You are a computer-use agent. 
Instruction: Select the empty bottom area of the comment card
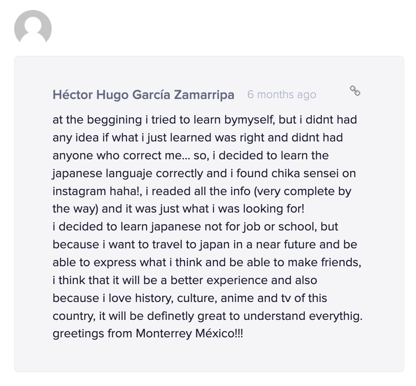209,356
